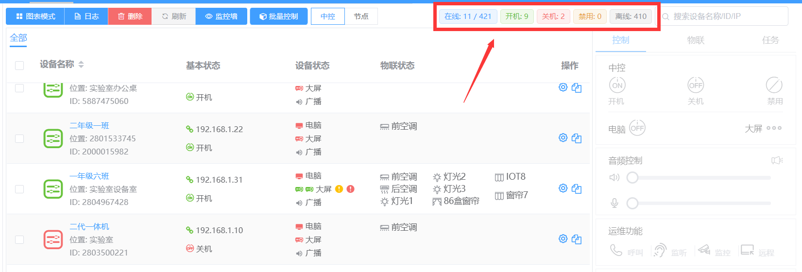Viewport: 802px width, 272px height.
Task: Click the 中控 power ON icon
Action: click(x=617, y=85)
